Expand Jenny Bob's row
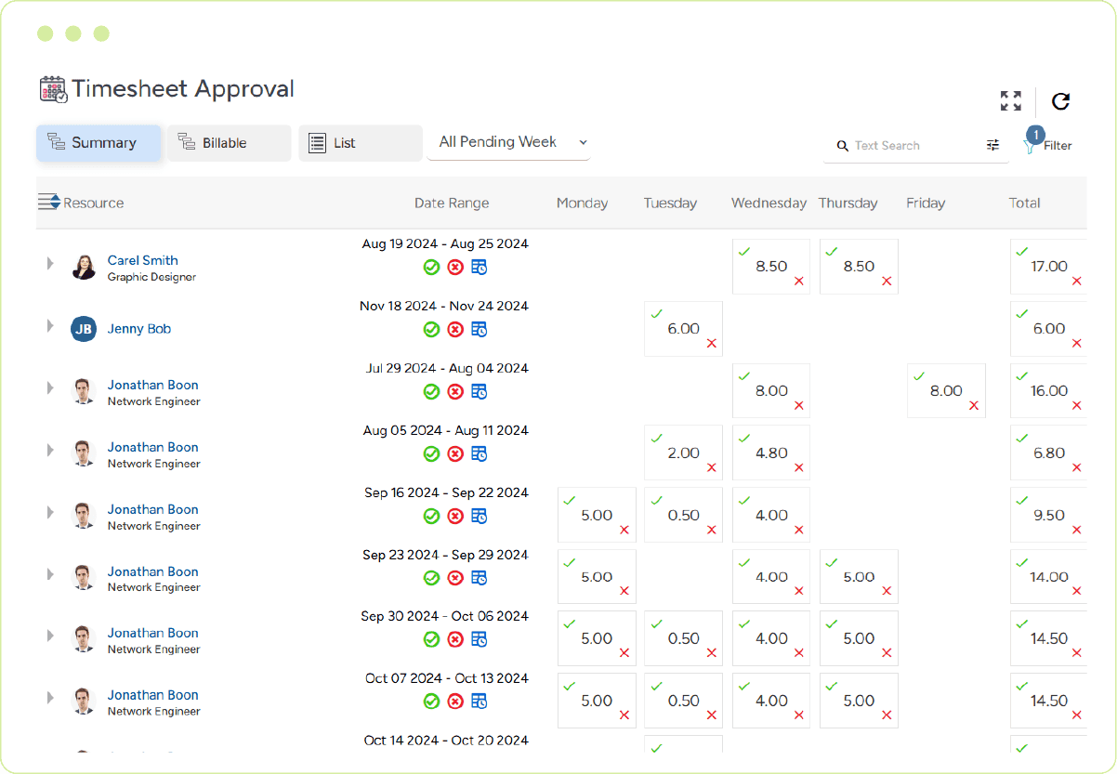Screen dimensions: 1117x774 50,329
